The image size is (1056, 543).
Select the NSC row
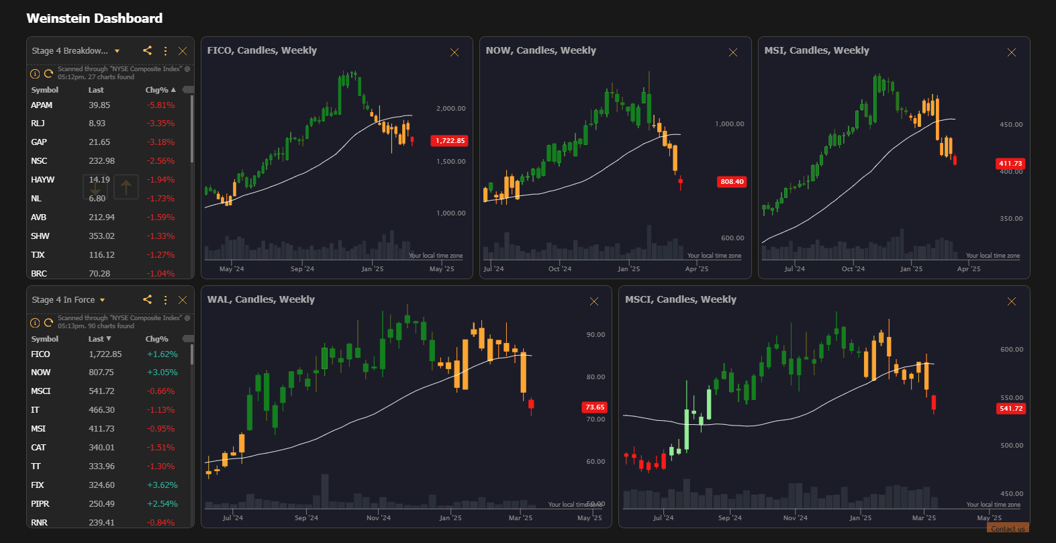107,161
